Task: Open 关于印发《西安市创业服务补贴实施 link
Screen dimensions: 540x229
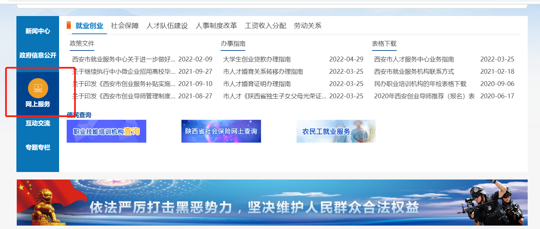Action: (x=124, y=84)
